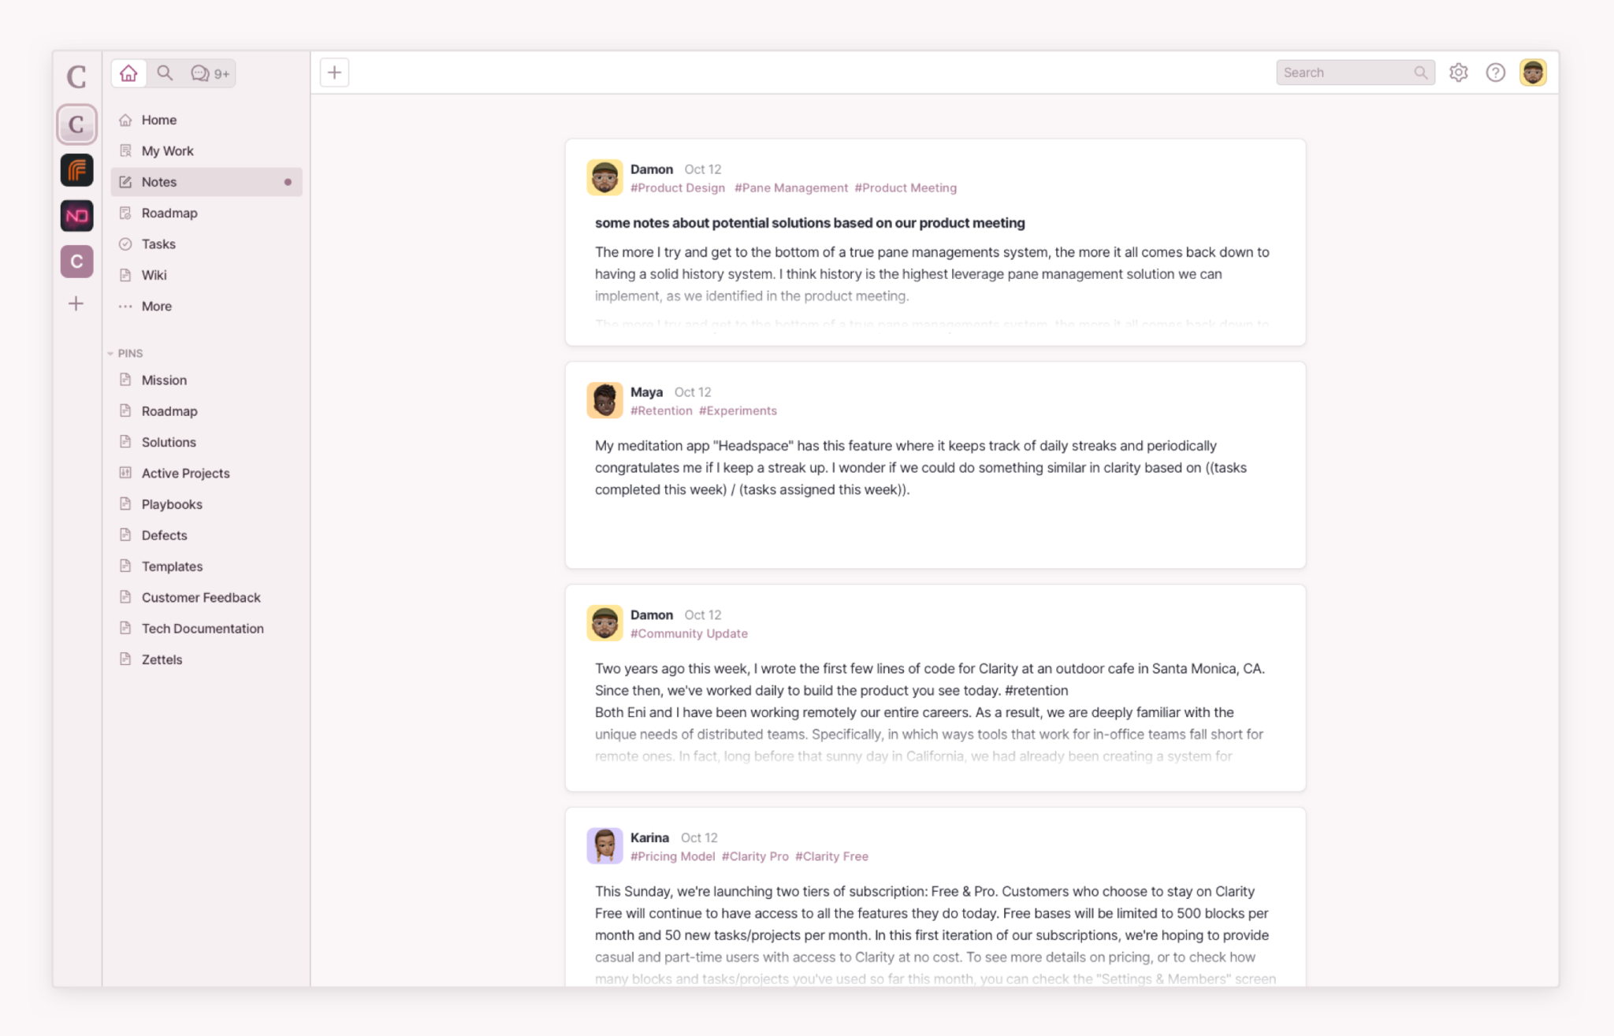Switch to the orange F workspace icon

[76, 169]
